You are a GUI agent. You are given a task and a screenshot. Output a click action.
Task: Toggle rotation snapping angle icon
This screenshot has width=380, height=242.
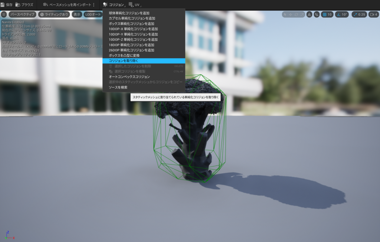click(x=339, y=14)
